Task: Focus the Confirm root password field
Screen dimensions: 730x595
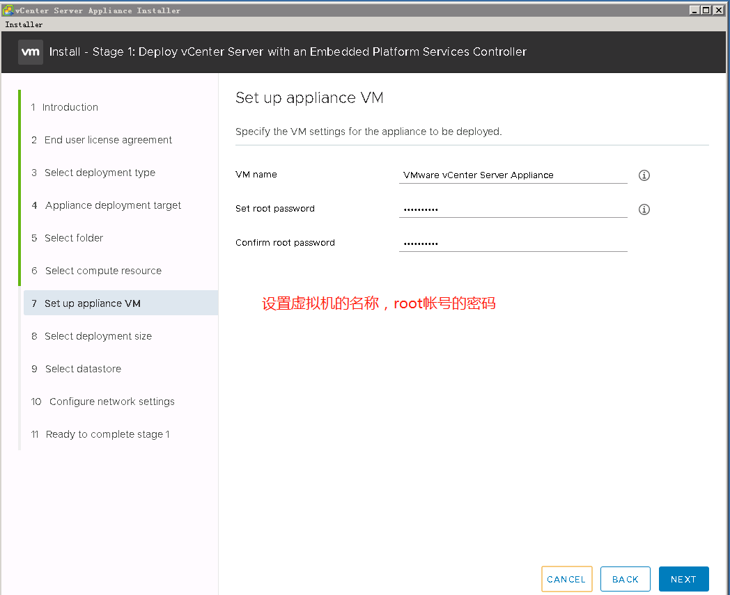Action: pos(513,244)
